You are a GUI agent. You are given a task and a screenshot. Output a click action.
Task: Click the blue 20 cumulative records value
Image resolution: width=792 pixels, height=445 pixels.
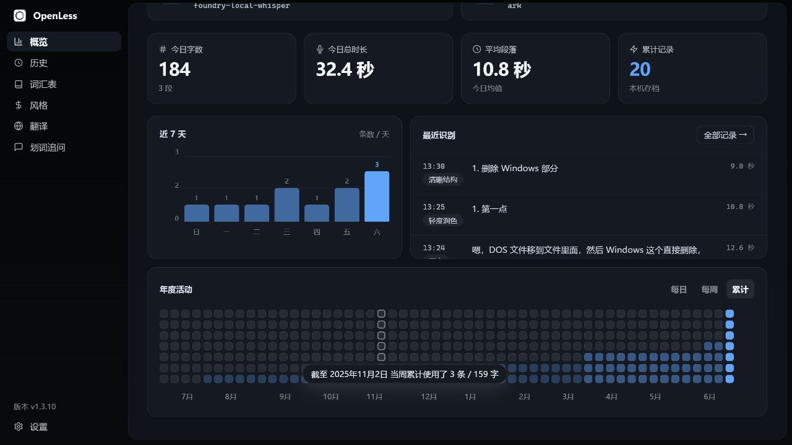click(640, 69)
